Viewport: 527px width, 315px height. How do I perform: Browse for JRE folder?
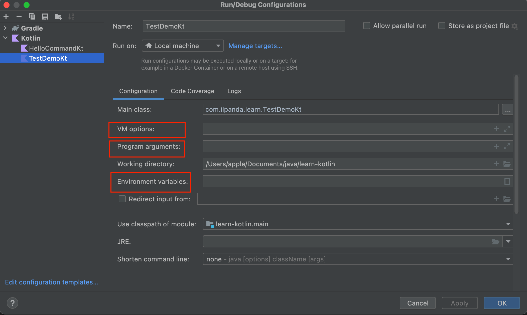click(x=495, y=242)
